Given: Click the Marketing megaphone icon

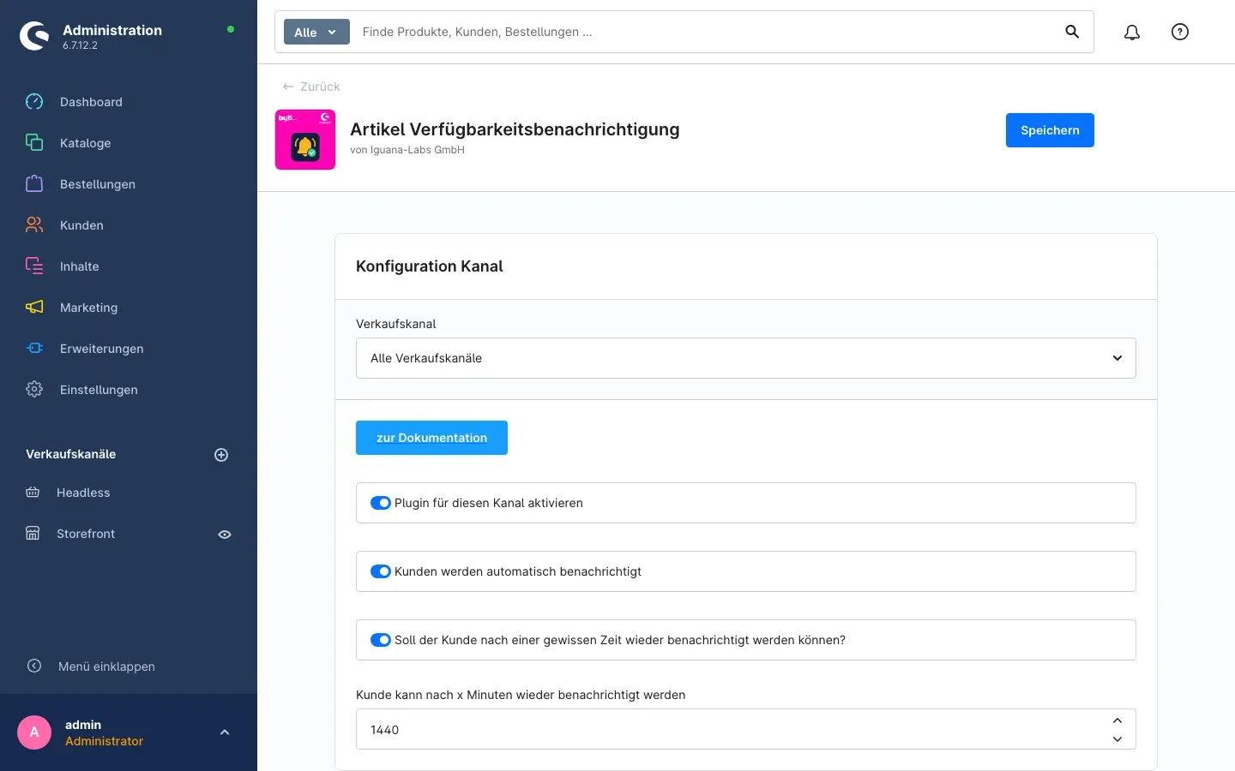Looking at the screenshot, I should (x=34, y=308).
